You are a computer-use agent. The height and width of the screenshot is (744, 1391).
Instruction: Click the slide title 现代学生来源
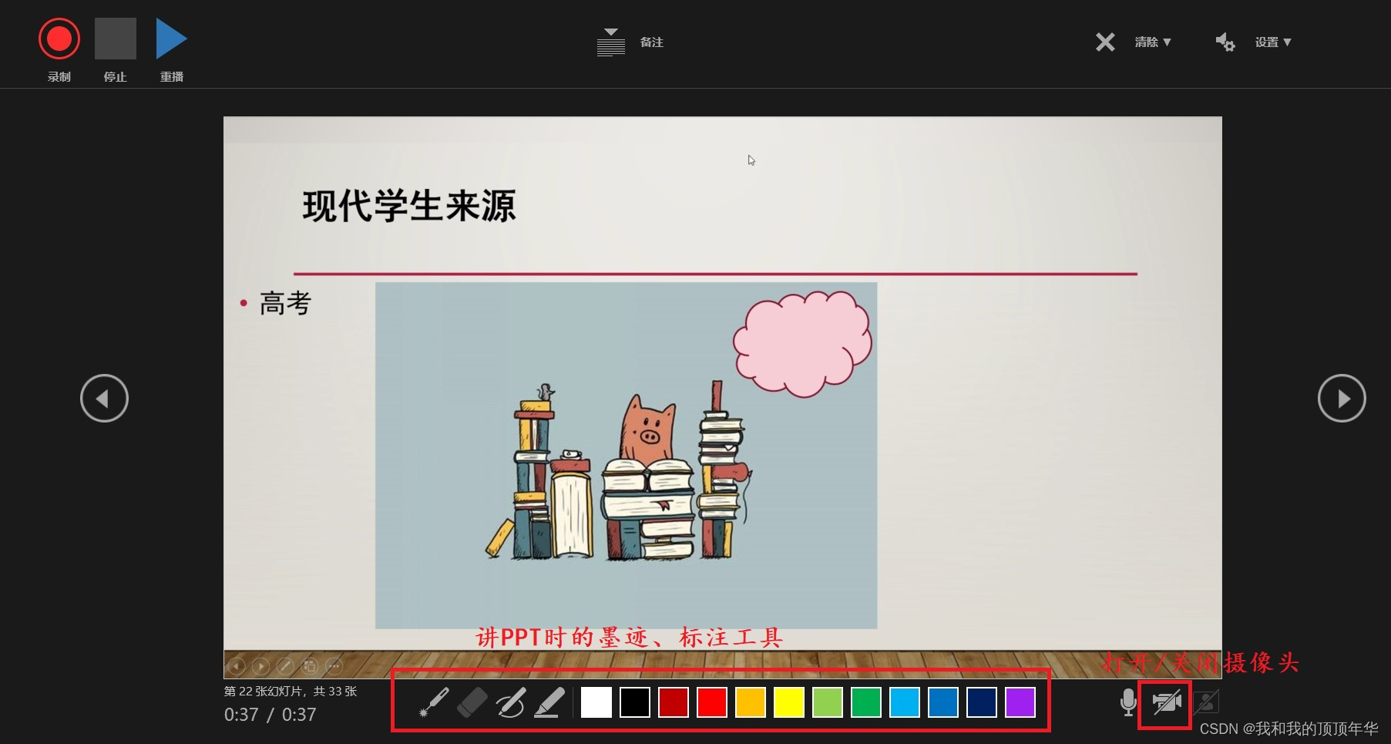click(x=409, y=207)
